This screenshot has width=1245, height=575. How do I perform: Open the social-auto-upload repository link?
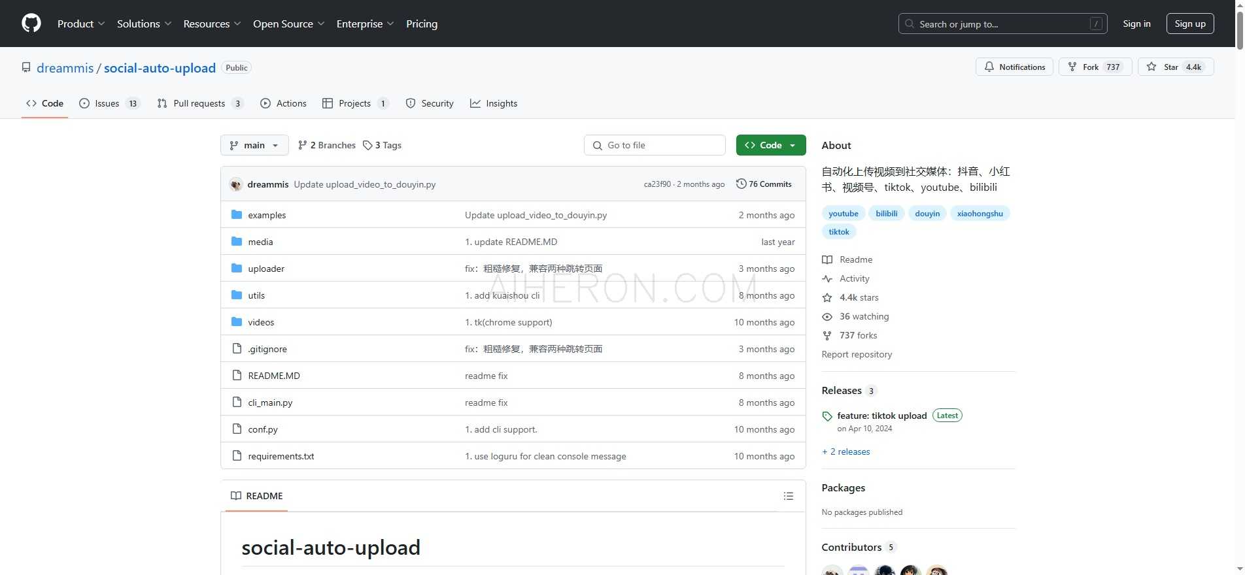coord(160,68)
